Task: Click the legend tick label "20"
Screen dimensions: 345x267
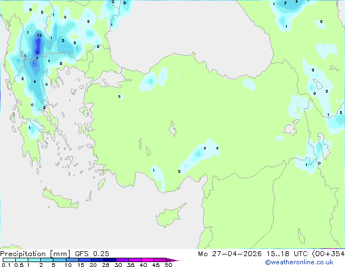Action: (x=93, y=265)
